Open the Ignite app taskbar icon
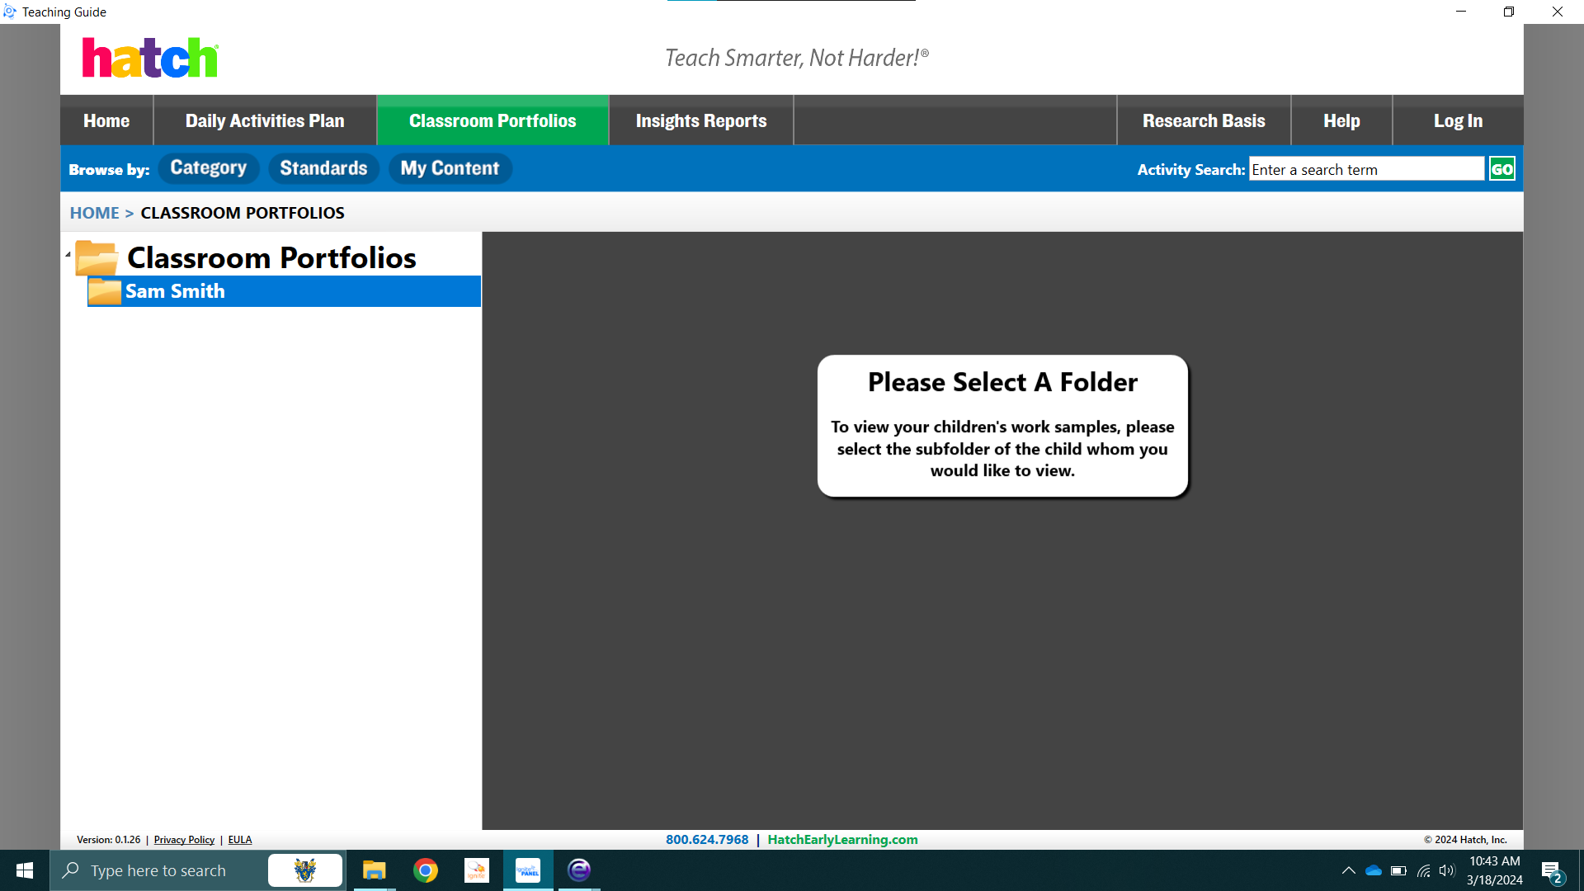 (x=477, y=870)
